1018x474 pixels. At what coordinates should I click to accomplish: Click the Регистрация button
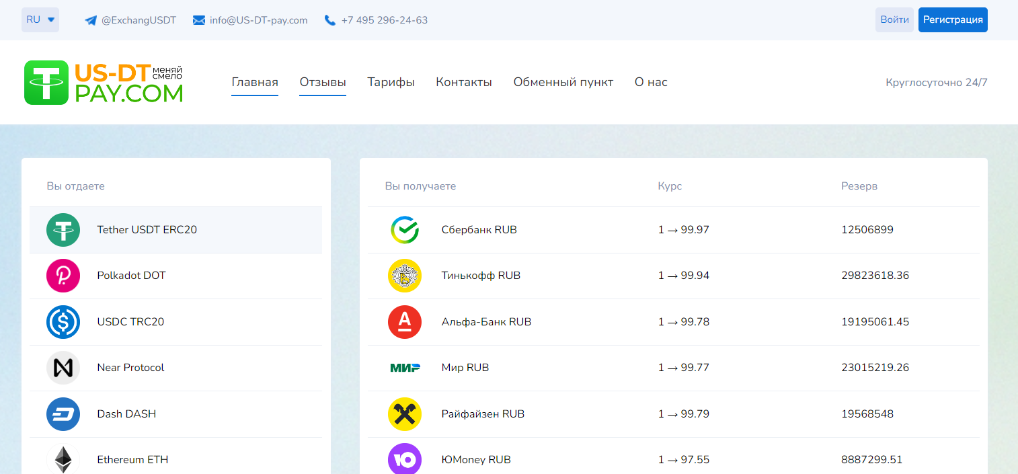pos(953,20)
